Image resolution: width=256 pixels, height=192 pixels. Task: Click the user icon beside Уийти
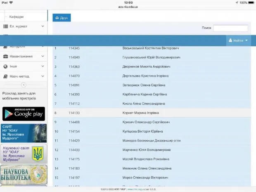(230, 40)
